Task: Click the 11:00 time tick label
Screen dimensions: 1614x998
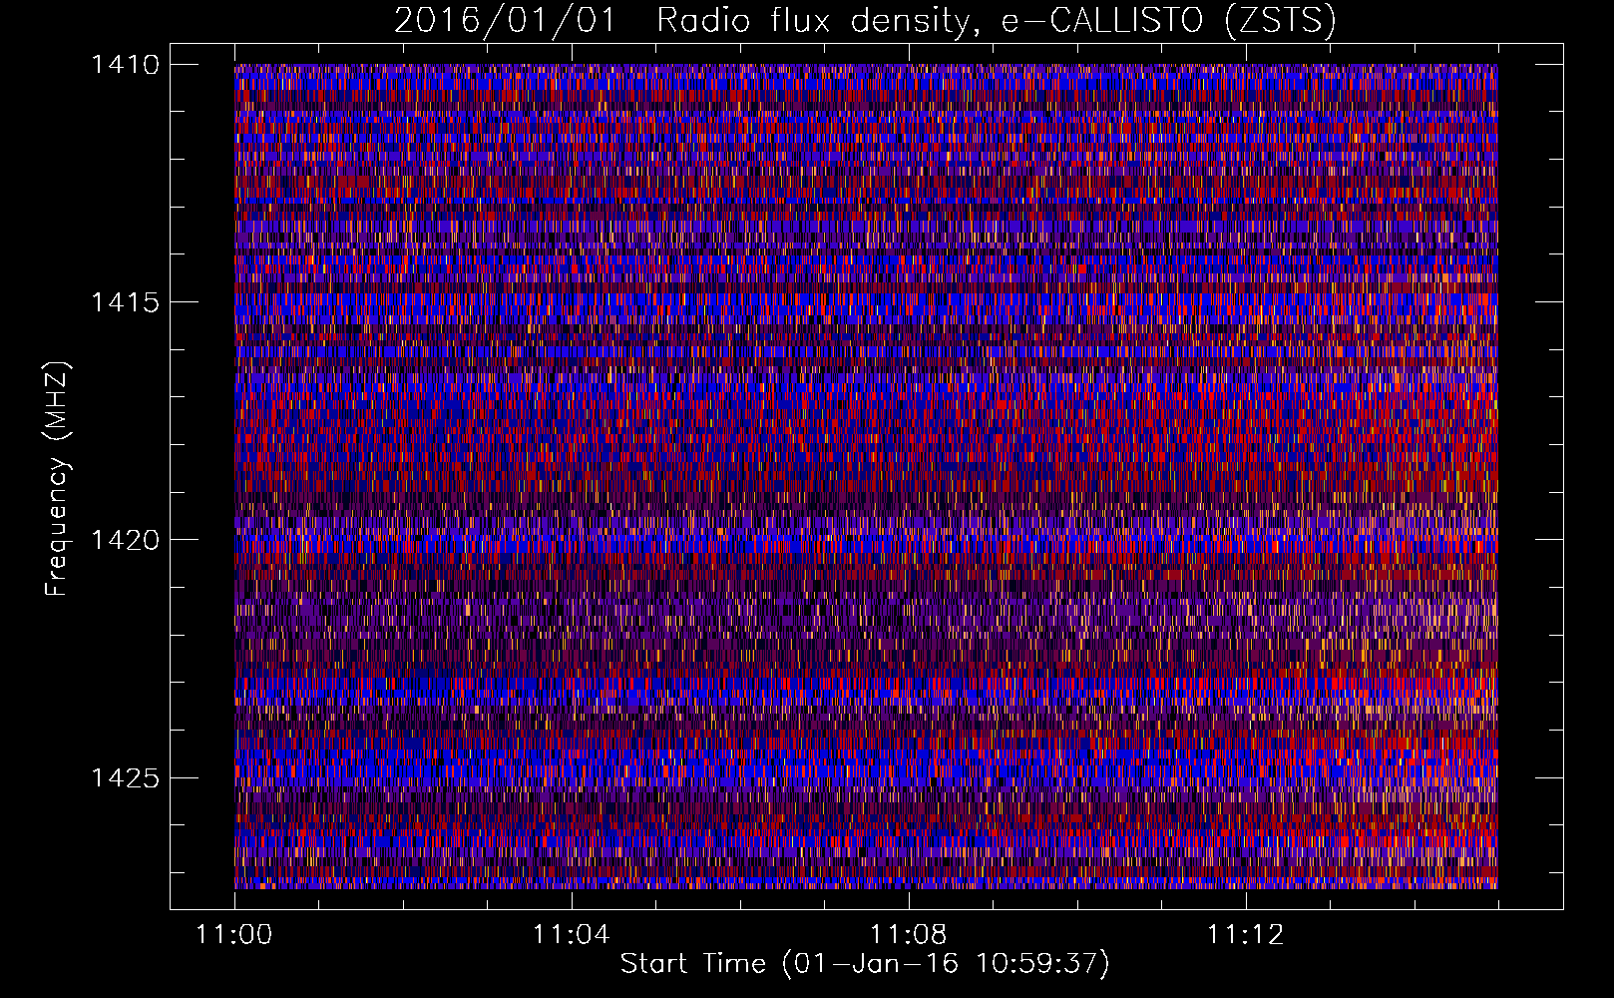Action: tap(234, 935)
